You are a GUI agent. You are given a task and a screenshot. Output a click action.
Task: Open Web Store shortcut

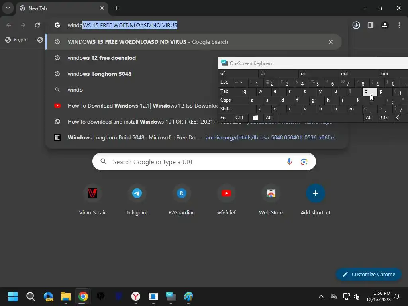pyautogui.click(x=271, y=200)
